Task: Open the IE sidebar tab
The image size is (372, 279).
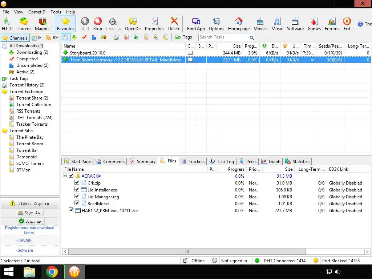Action: [x=37, y=38]
